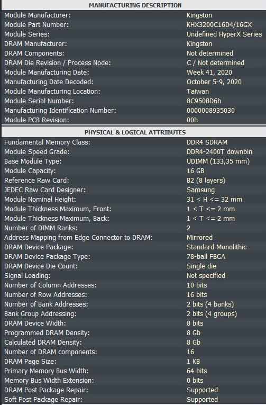Click the Soft Post Package Repair label

(43, 400)
